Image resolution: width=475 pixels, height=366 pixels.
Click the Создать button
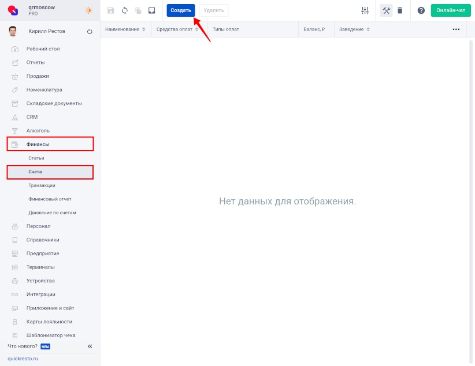(181, 10)
